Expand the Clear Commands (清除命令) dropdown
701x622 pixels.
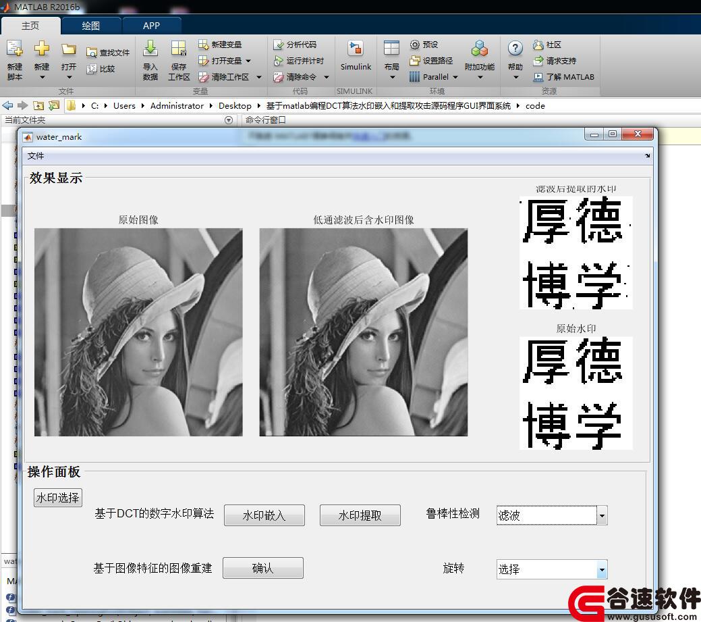click(x=327, y=78)
